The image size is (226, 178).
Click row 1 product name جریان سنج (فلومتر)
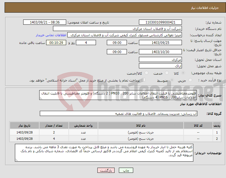pos(141,132)
